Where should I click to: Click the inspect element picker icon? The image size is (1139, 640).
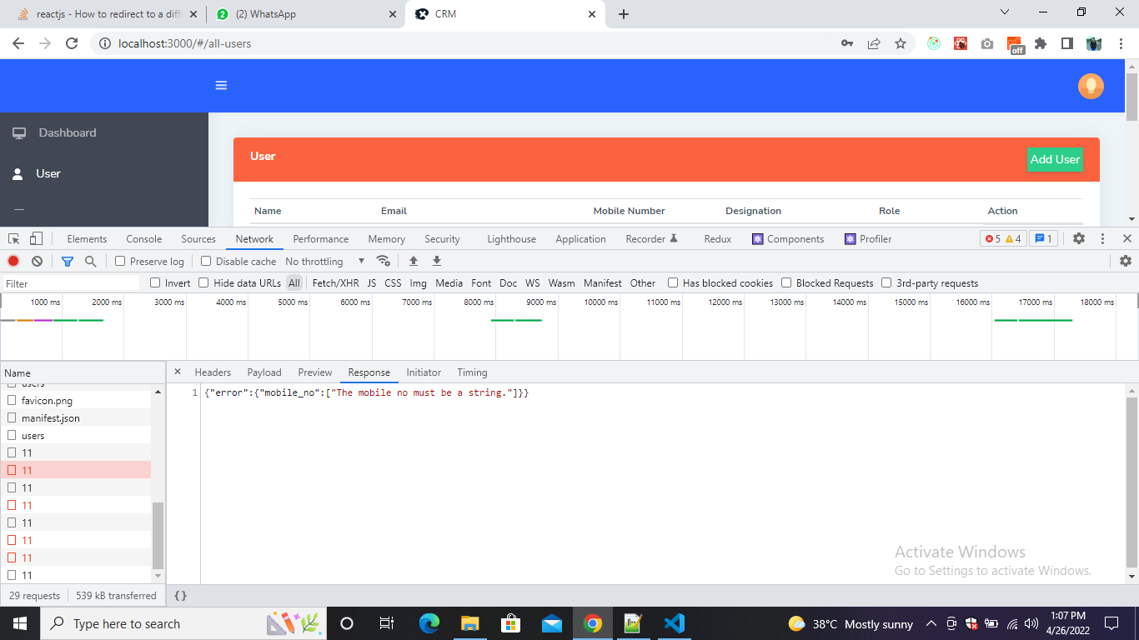(x=14, y=238)
